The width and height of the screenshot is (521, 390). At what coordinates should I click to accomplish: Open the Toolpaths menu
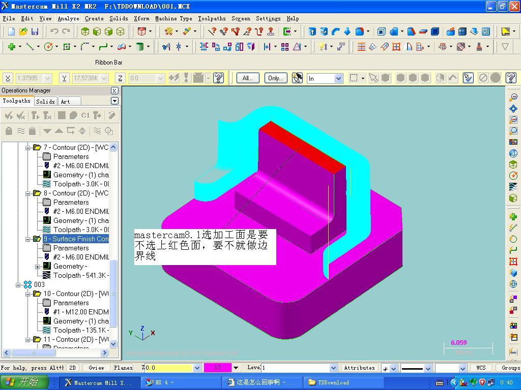[x=212, y=19]
